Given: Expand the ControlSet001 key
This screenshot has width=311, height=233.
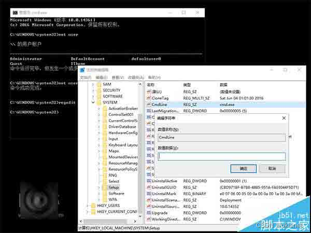Looking at the screenshot, I should [99, 114].
